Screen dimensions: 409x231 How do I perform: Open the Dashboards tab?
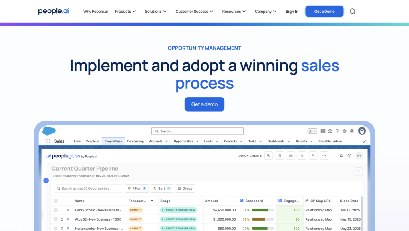276,141
